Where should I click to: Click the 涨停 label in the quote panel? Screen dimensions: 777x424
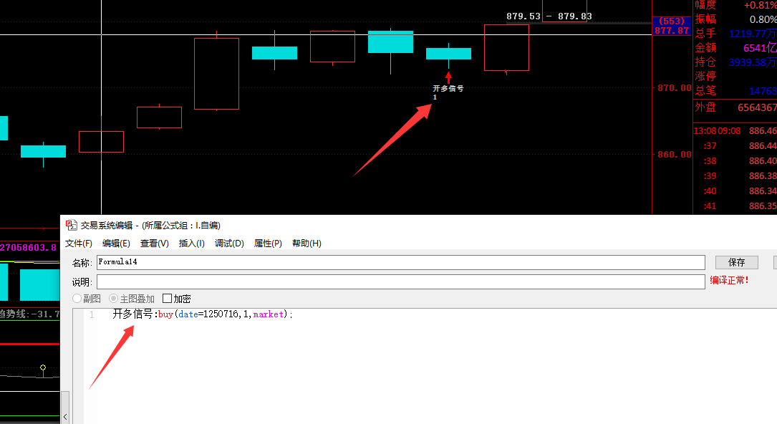pos(705,77)
